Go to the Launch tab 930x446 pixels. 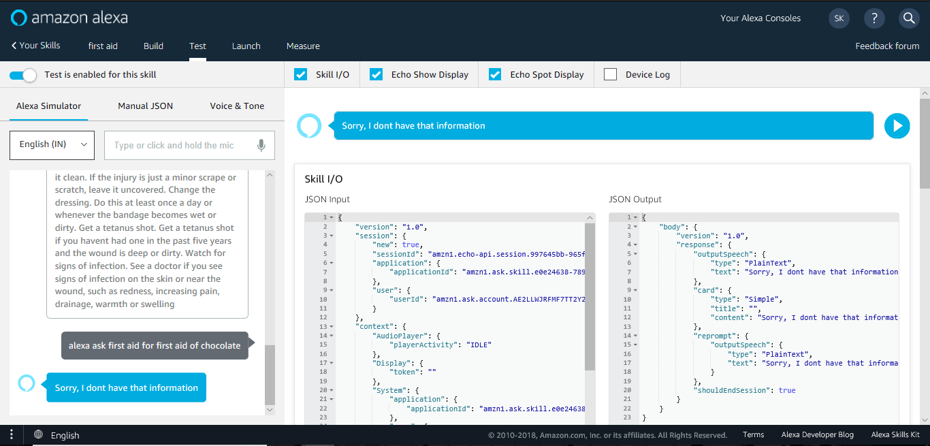[x=246, y=46]
